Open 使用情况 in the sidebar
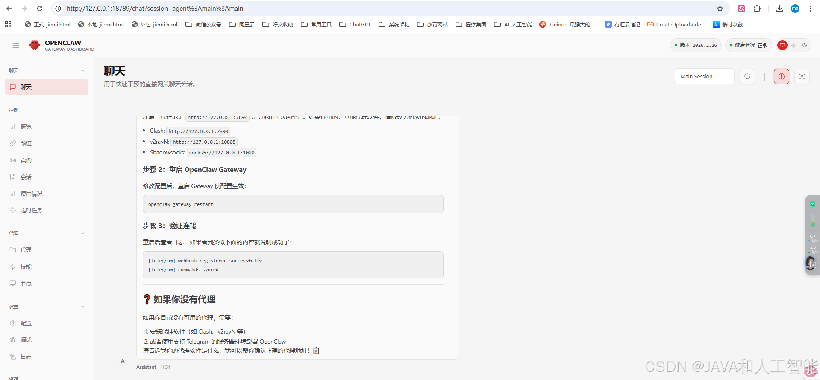 click(47, 194)
